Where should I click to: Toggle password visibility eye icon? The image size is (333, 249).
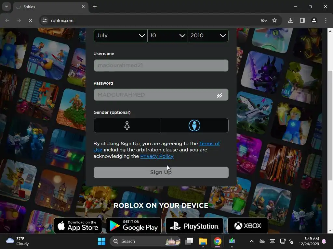pyautogui.click(x=220, y=96)
